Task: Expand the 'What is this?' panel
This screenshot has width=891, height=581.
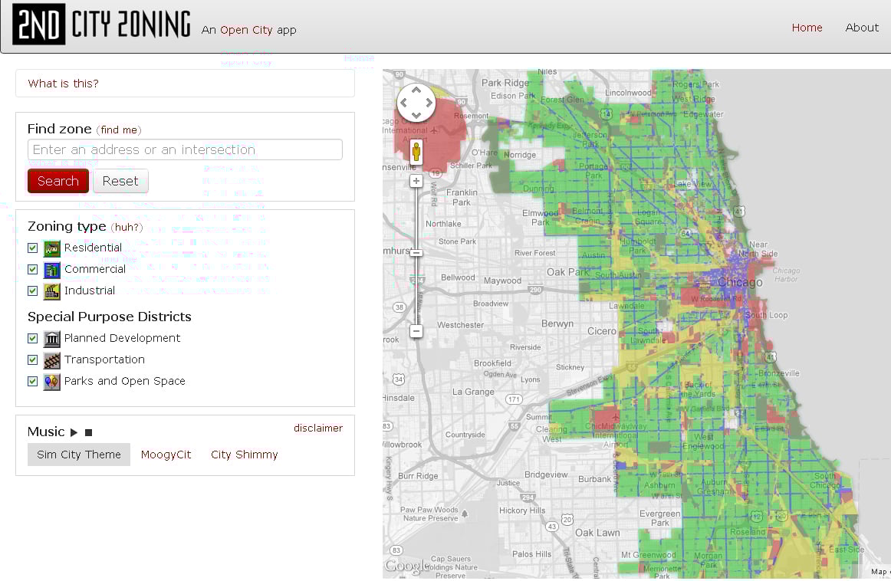Action: pos(186,84)
